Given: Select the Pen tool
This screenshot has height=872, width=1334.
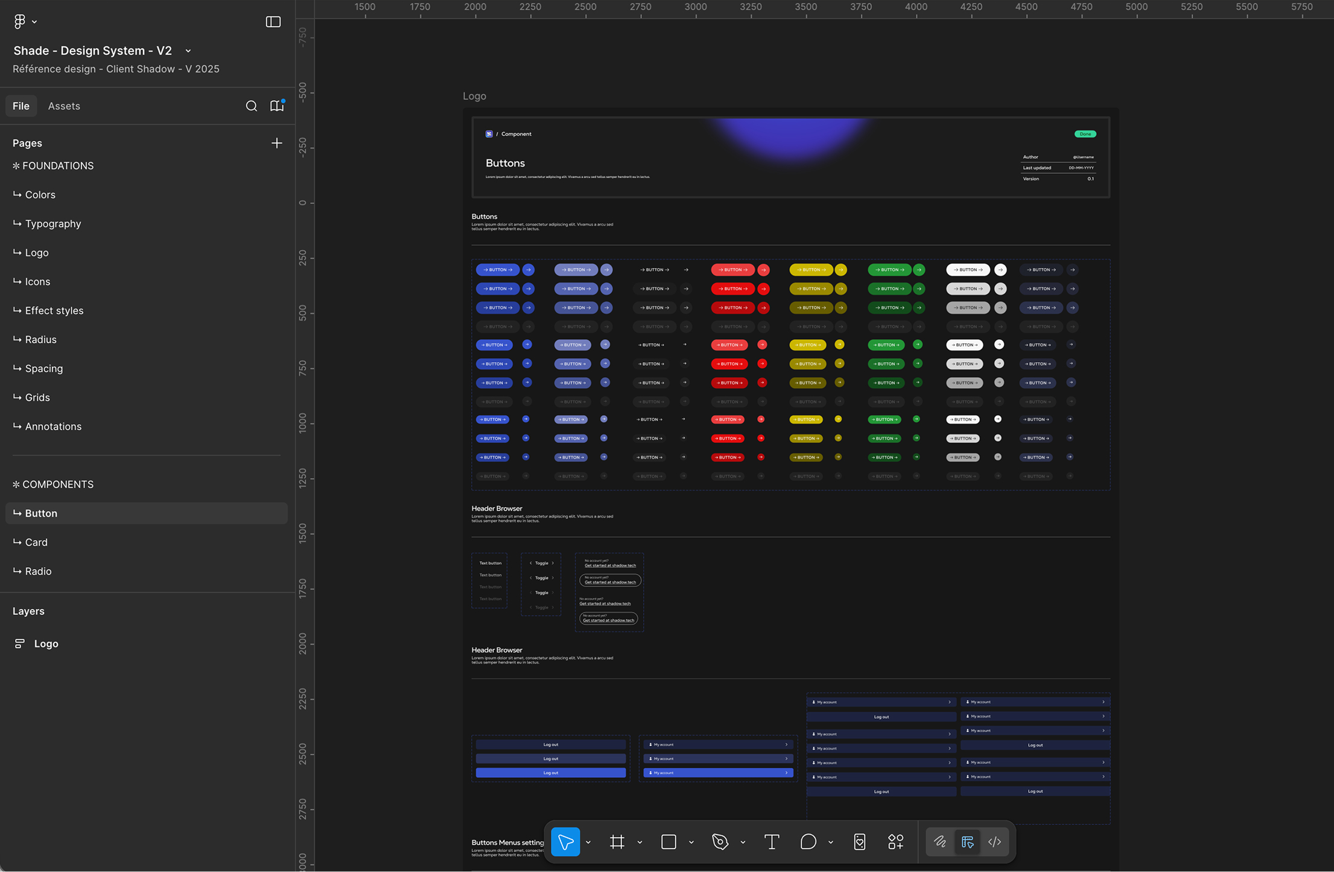Looking at the screenshot, I should (x=720, y=842).
